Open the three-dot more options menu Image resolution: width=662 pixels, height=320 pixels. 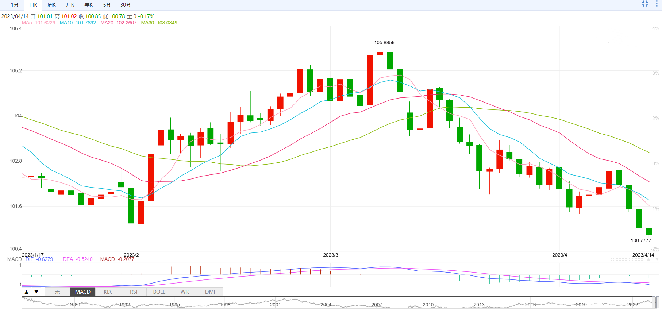(x=657, y=4)
